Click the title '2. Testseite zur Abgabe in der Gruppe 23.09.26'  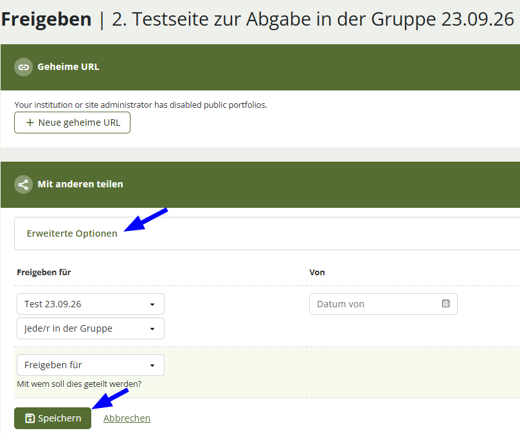313,19
